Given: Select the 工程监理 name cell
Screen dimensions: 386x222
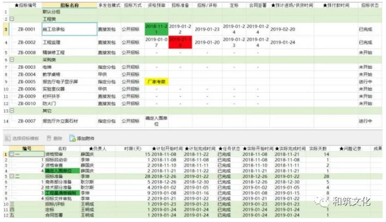Looking at the screenshot, I should 70,42.
